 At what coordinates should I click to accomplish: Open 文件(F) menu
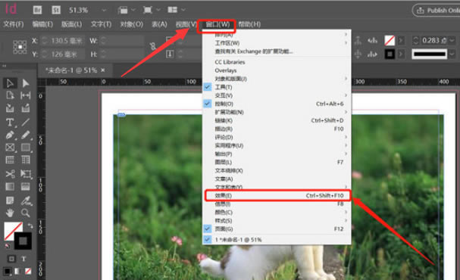pos(13,24)
